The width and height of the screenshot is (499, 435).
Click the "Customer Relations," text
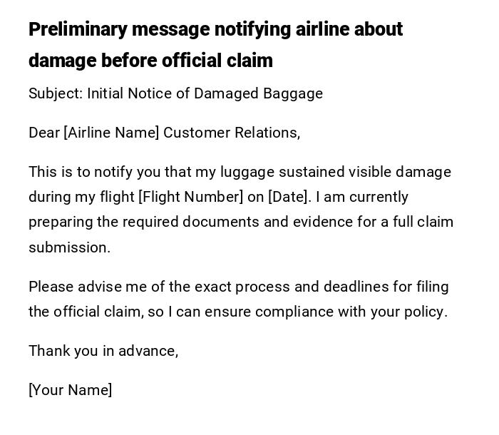click(x=232, y=133)
